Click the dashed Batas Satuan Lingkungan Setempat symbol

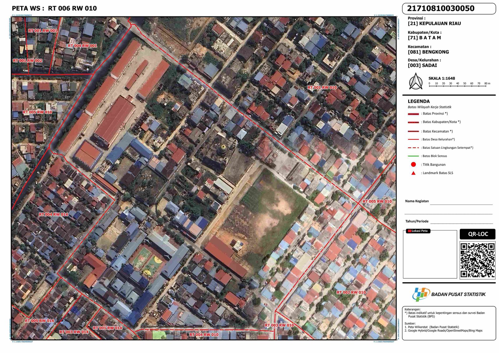(x=413, y=148)
